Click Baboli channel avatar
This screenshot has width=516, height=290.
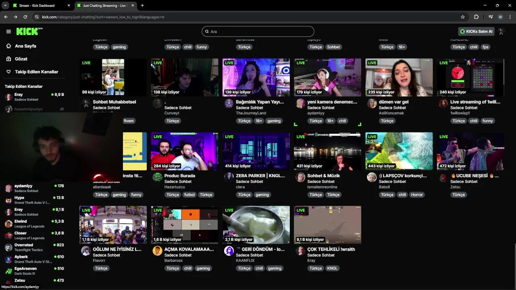click(x=372, y=177)
